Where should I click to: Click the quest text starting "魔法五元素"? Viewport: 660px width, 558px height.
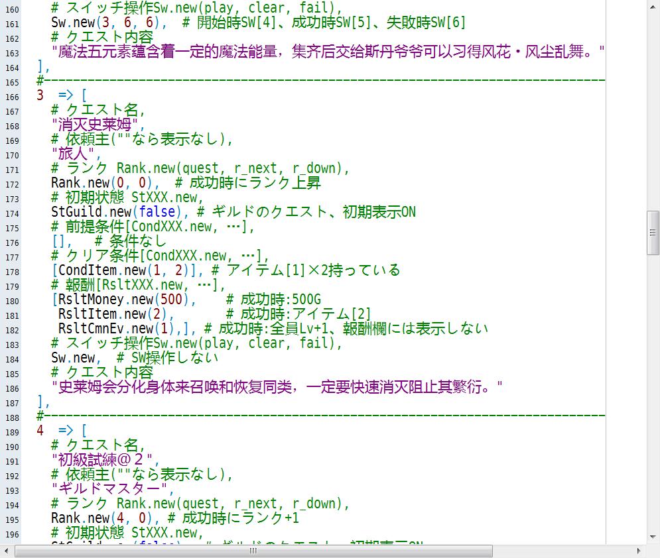coord(328,52)
